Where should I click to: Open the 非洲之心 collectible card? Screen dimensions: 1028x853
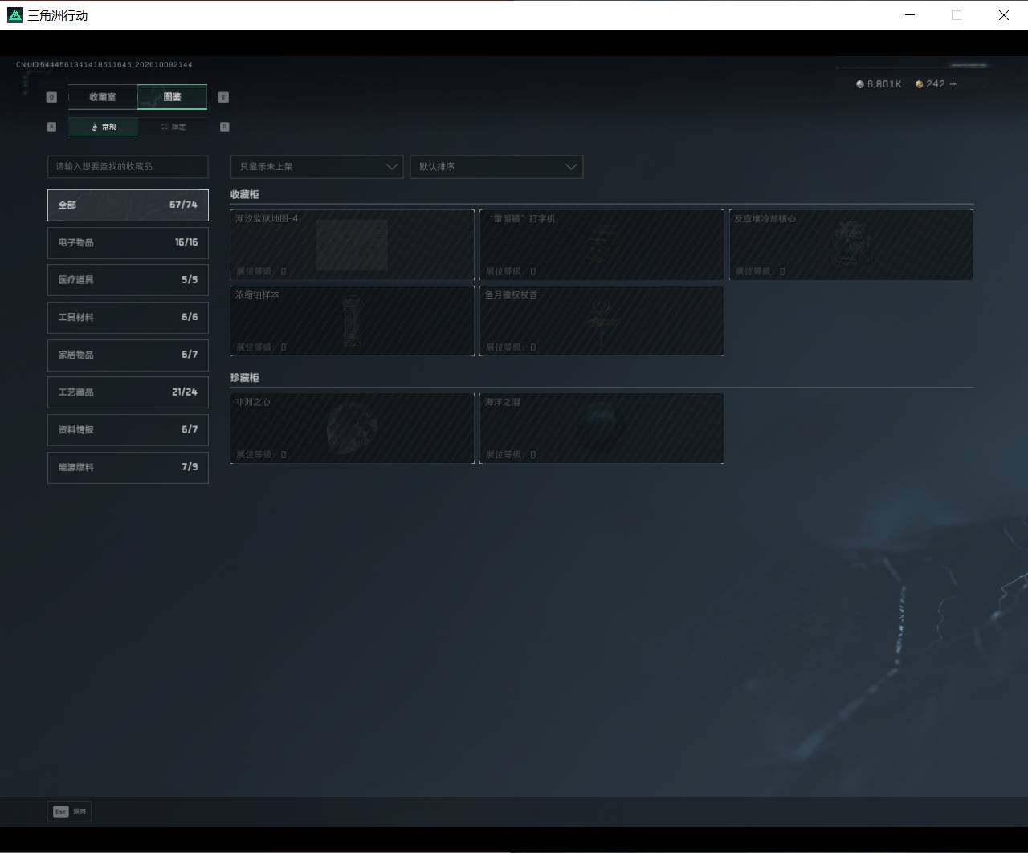tap(352, 429)
